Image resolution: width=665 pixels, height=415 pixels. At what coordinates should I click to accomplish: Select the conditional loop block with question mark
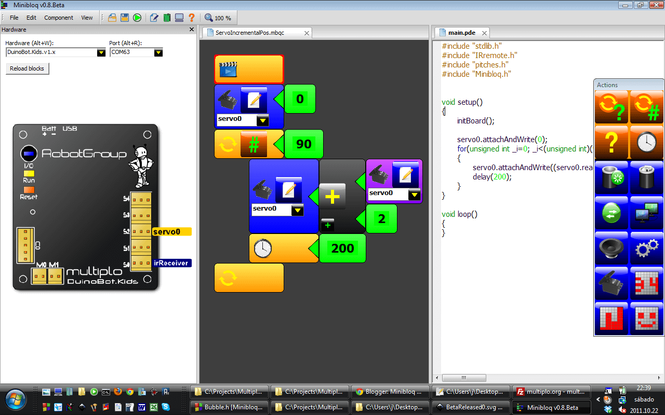point(611,107)
